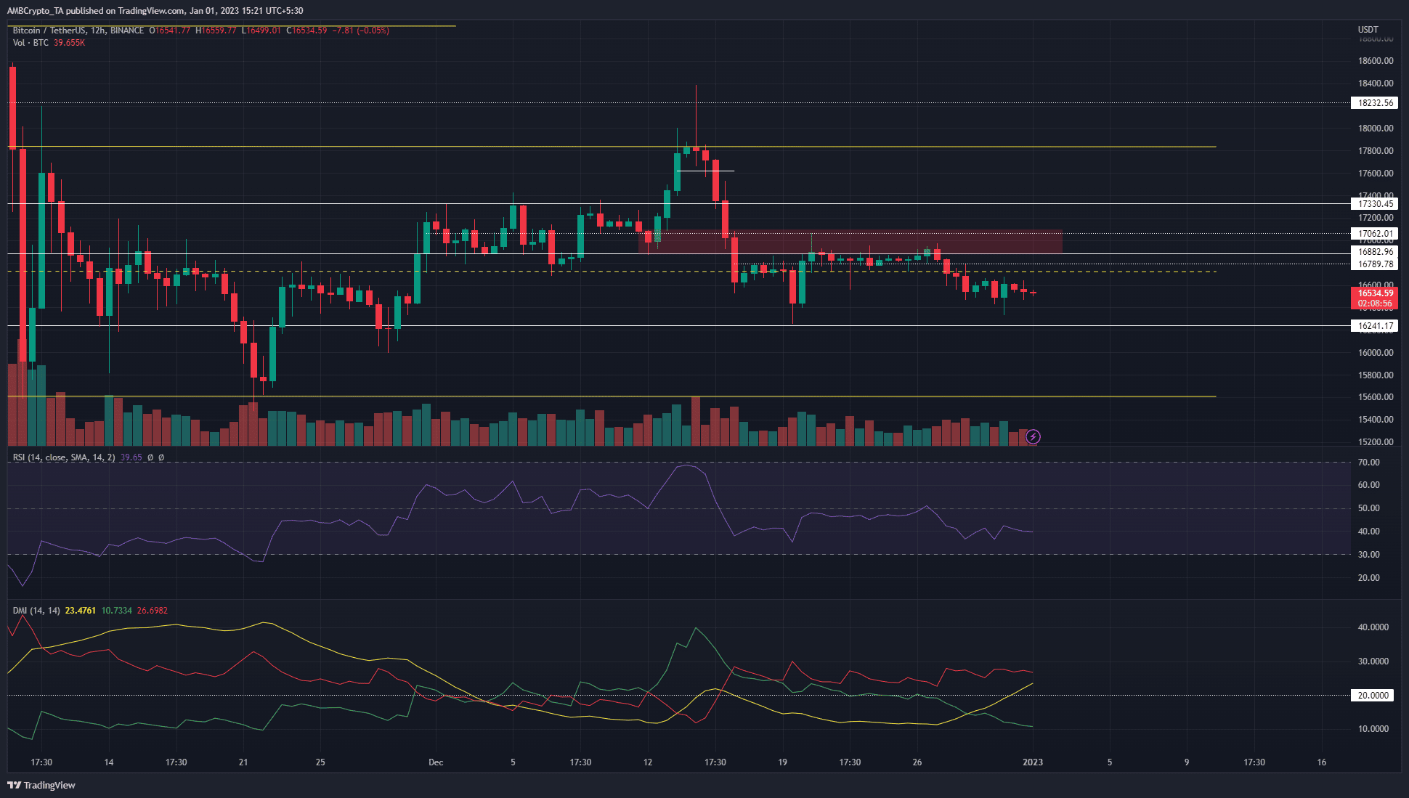The height and width of the screenshot is (798, 1409).
Task: Click the 18600.00 price axis tick
Action: click(x=1376, y=61)
